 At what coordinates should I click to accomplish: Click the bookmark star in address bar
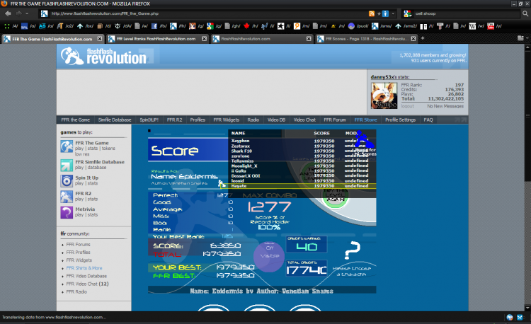[x=379, y=13]
